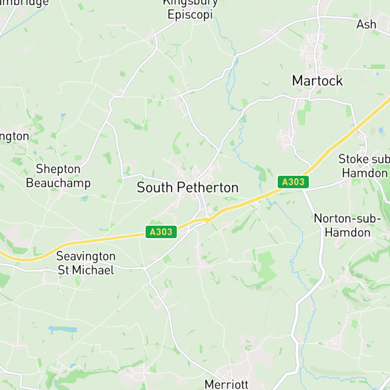
Task: Select the Norton-sub-Hamdon label
Action: [x=347, y=226]
